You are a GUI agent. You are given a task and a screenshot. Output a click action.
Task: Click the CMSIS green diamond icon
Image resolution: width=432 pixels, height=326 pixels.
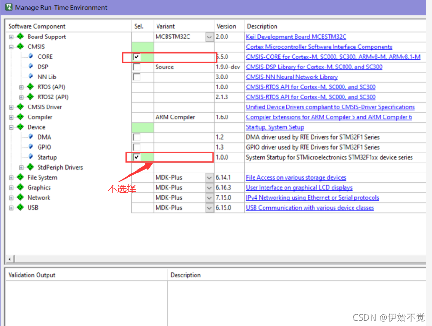tap(20, 46)
